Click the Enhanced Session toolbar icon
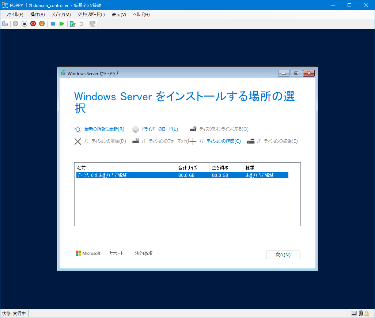Viewport: 375px width, 318px height. point(92,24)
